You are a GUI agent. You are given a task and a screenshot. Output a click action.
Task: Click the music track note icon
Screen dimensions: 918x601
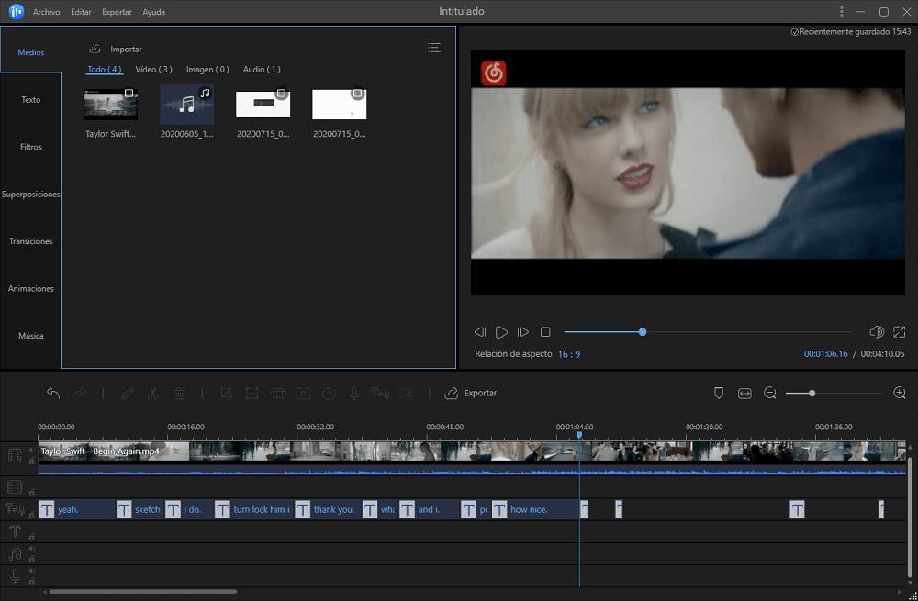[x=15, y=553]
